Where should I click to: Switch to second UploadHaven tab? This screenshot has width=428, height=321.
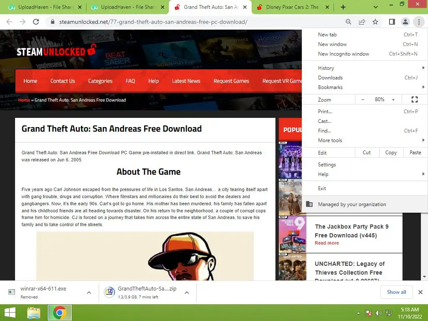pyautogui.click(x=127, y=7)
